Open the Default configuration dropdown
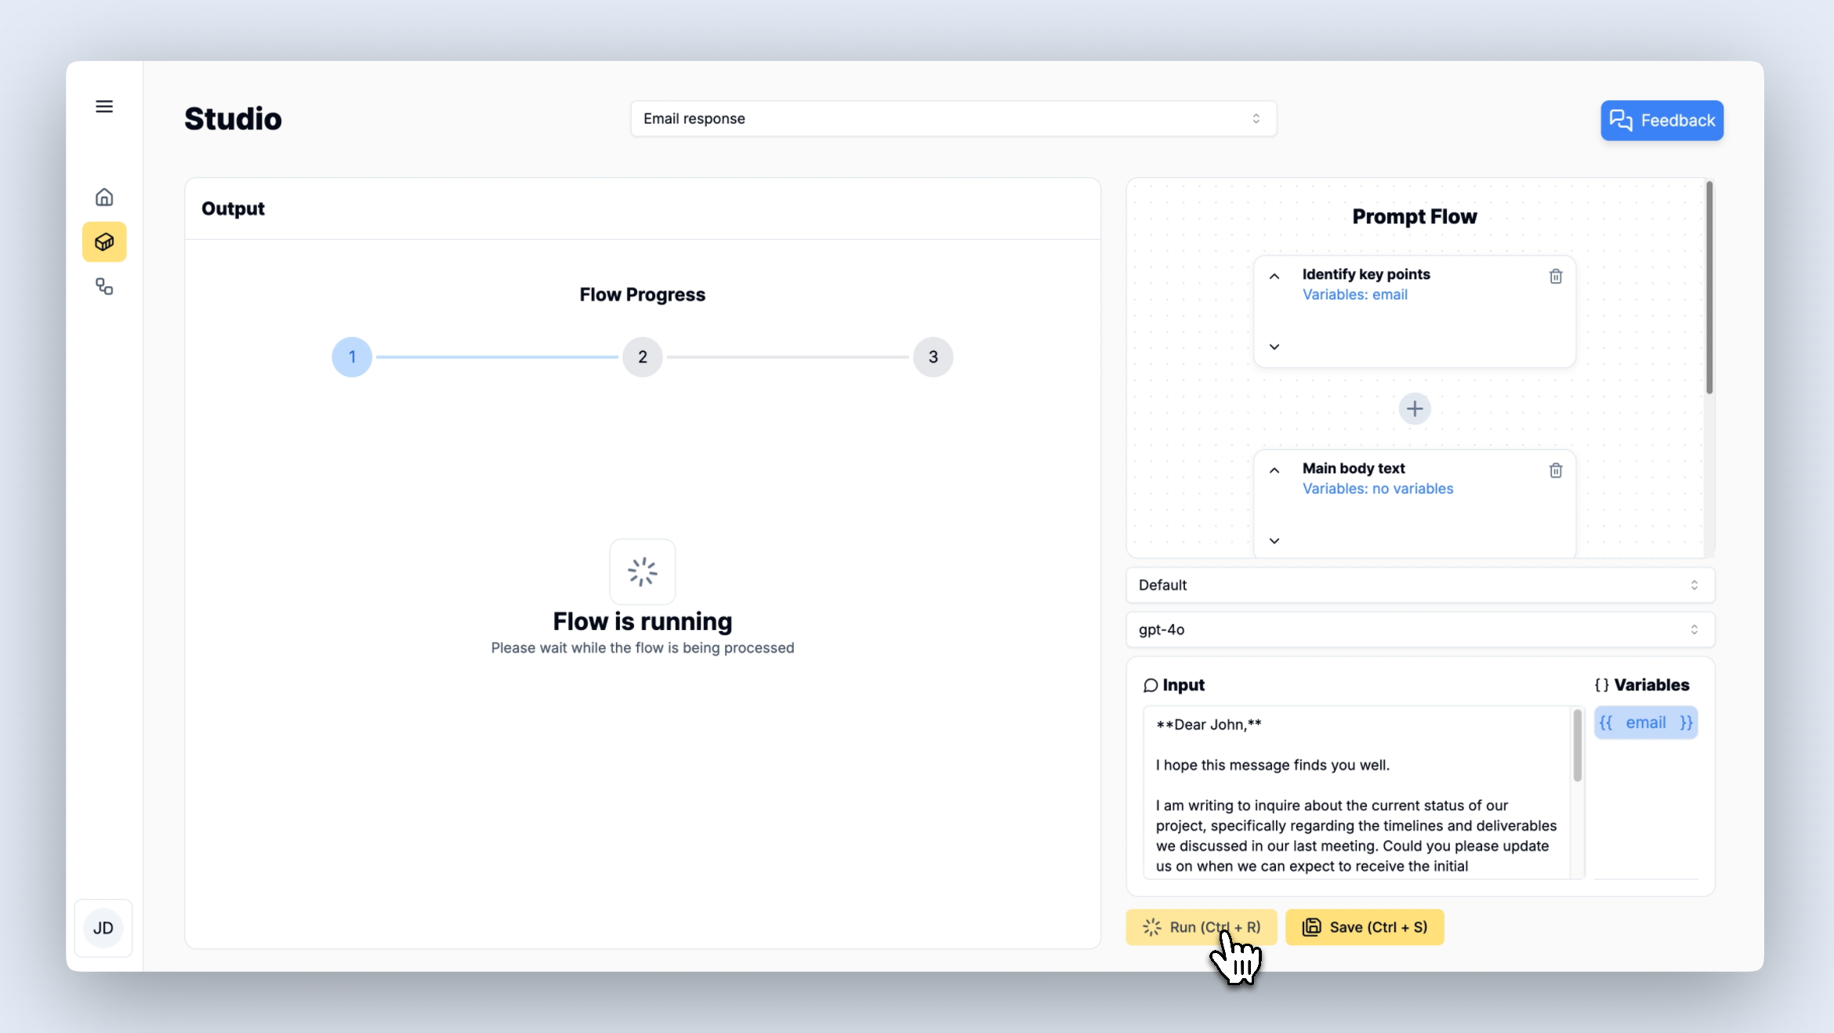This screenshot has width=1834, height=1033. coord(1419,585)
